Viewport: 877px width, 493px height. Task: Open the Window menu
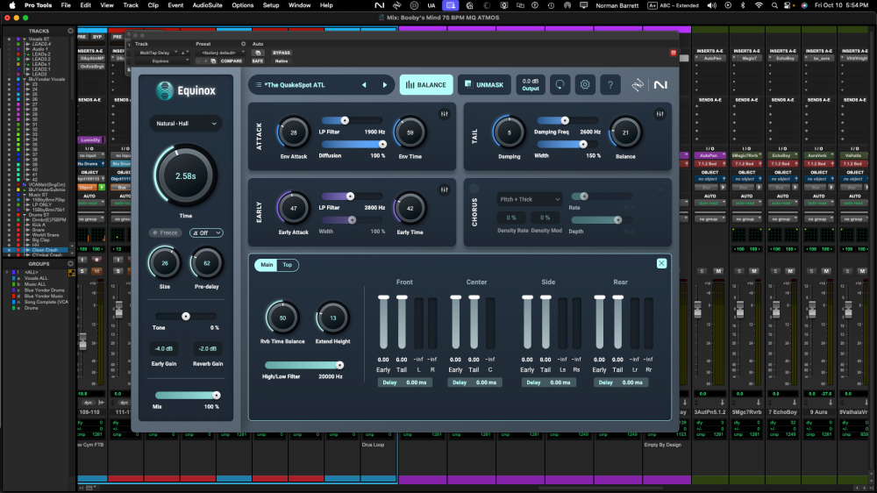[299, 5]
